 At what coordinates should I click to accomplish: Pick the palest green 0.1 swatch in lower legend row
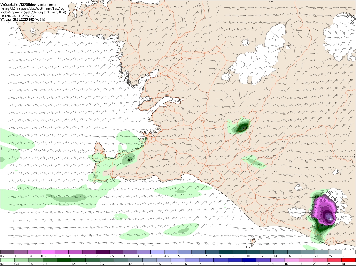tap(7, 260)
